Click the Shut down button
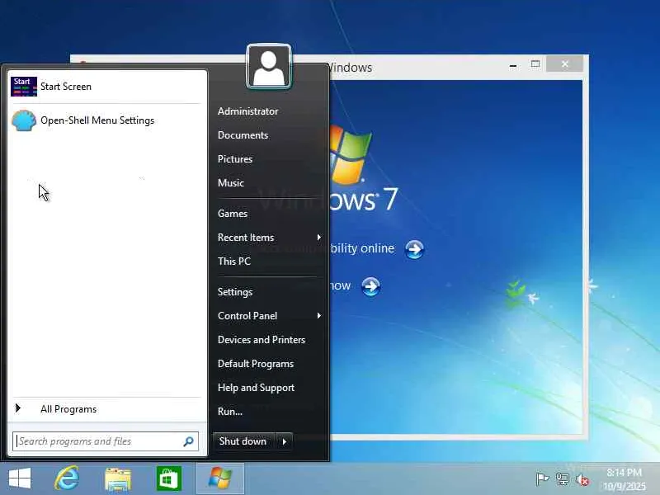660x495 pixels. (243, 441)
